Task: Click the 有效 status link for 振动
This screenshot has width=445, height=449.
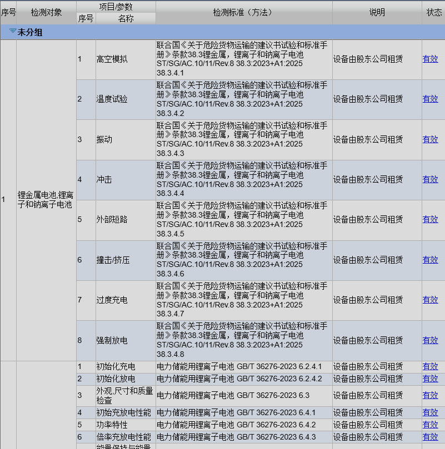Action: [430, 139]
